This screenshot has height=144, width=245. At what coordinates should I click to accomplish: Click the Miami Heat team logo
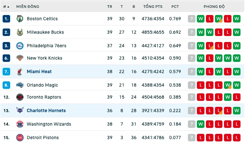(20, 72)
